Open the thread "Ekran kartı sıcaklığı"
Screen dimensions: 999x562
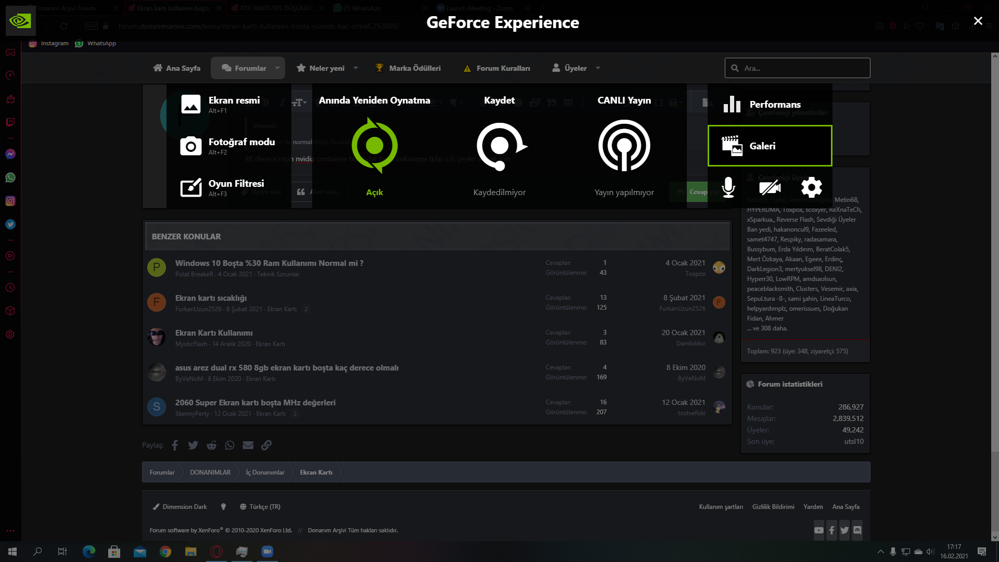[x=211, y=298]
